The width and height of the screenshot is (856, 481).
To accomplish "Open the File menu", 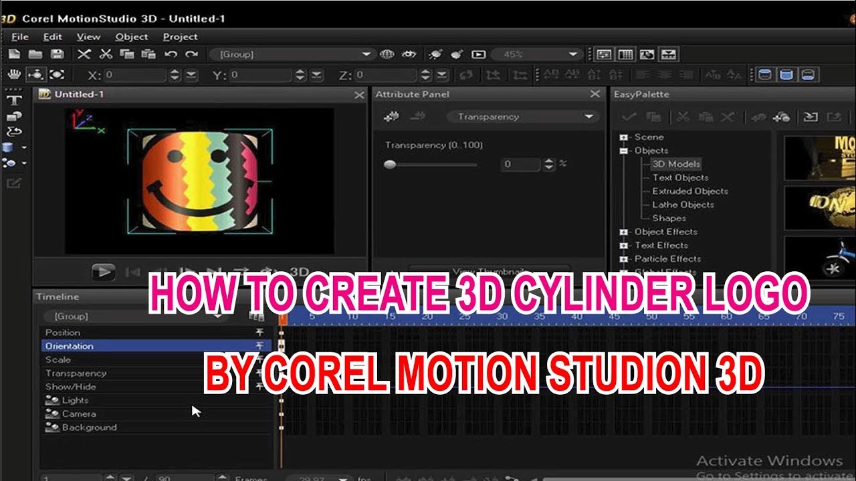I will point(20,37).
